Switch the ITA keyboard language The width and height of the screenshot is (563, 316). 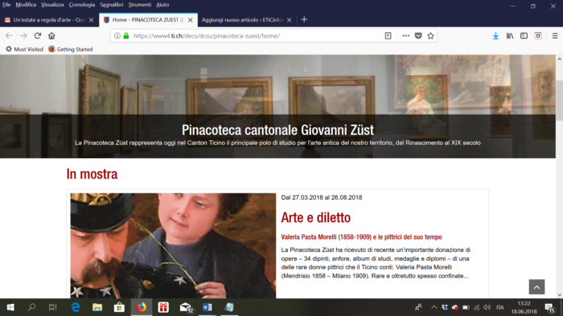(x=499, y=307)
